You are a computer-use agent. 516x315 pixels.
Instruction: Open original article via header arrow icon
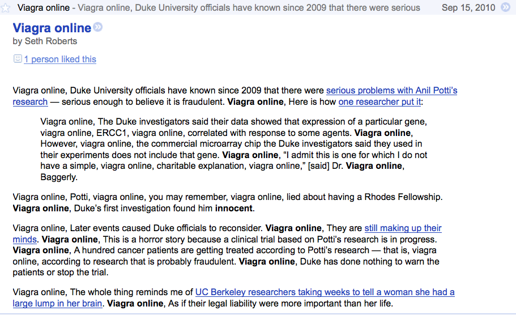(505, 7)
